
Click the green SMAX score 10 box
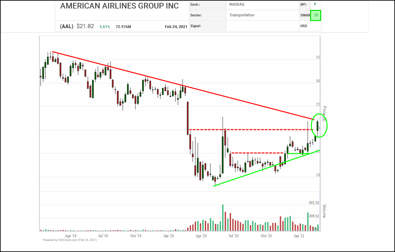(316, 15)
